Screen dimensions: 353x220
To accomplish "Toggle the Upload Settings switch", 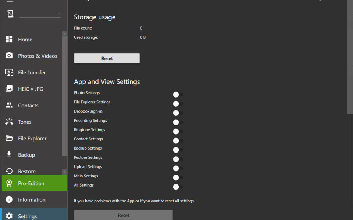I will click(178, 168).
